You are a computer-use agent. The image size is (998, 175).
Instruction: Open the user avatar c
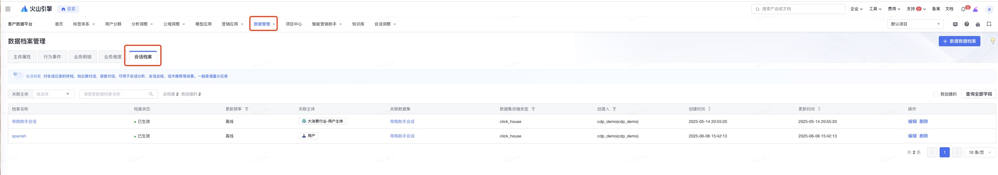[x=989, y=9]
